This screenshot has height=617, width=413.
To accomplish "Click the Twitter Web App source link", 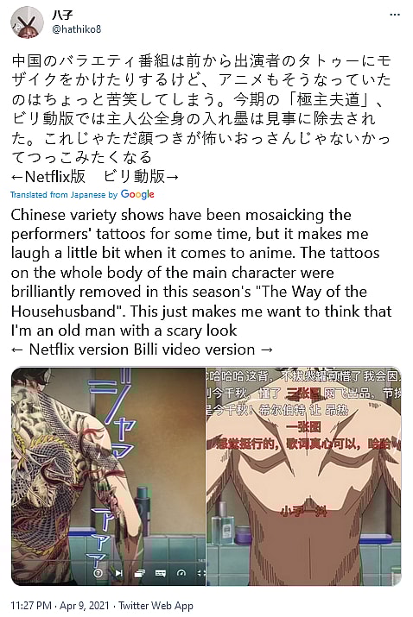I will [156, 606].
